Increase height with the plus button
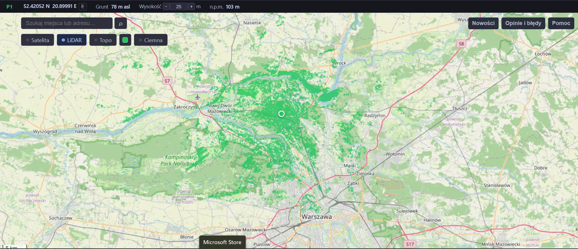578x249 pixels. [191, 6]
